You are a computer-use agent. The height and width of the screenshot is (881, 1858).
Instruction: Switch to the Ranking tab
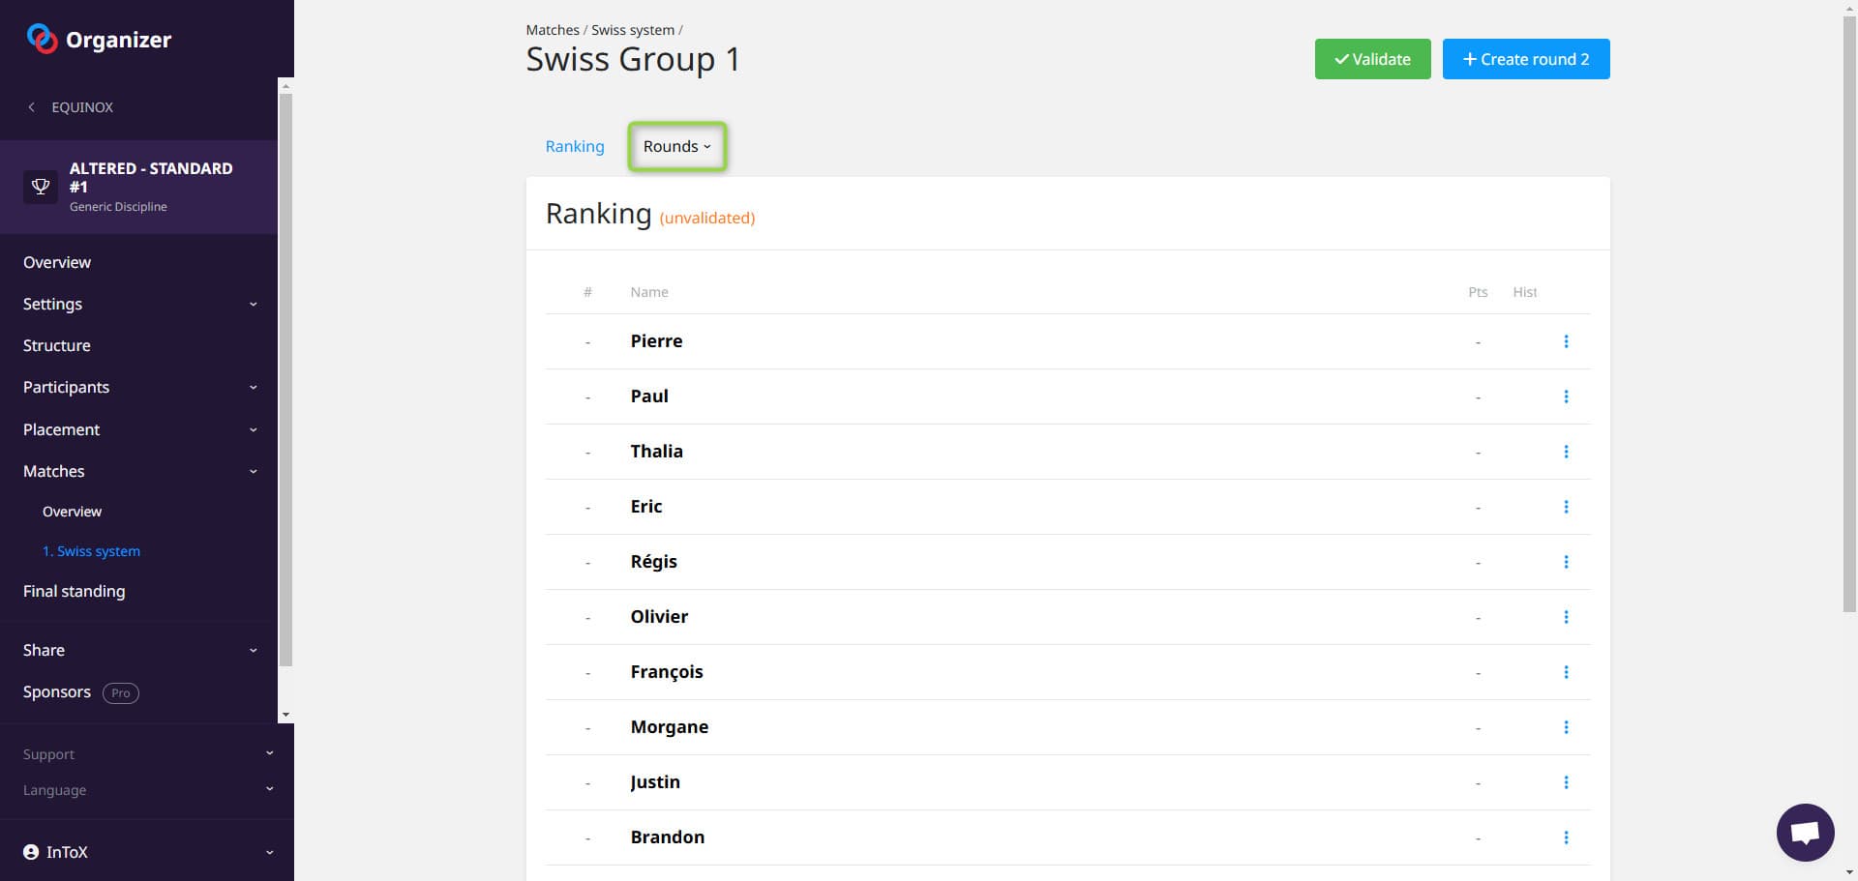pyautogui.click(x=575, y=146)
